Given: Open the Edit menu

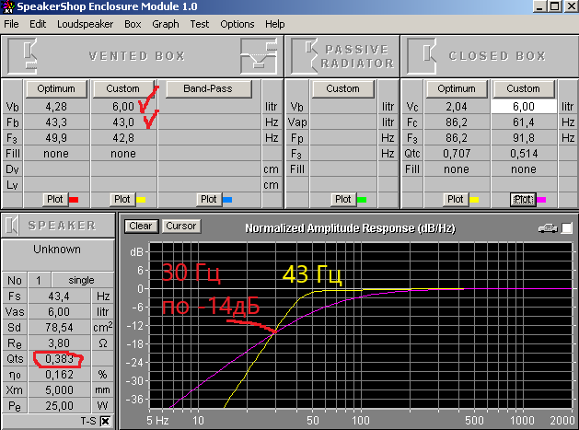Looking at the screenshot, I should coord(38,24).
